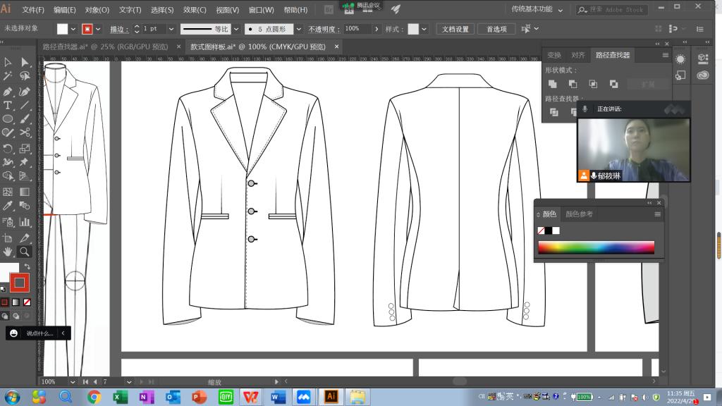722x406 pixels.
Task: Select the Scissors tool
Action: (x=25, y=133)
